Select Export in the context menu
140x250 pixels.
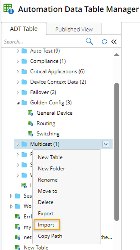click(x=46, y=214)
